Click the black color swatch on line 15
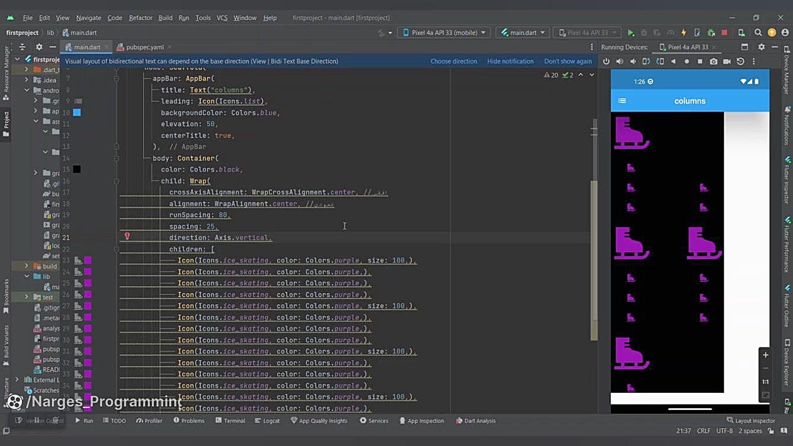This screenshot has width=793, height=446. 77,169
